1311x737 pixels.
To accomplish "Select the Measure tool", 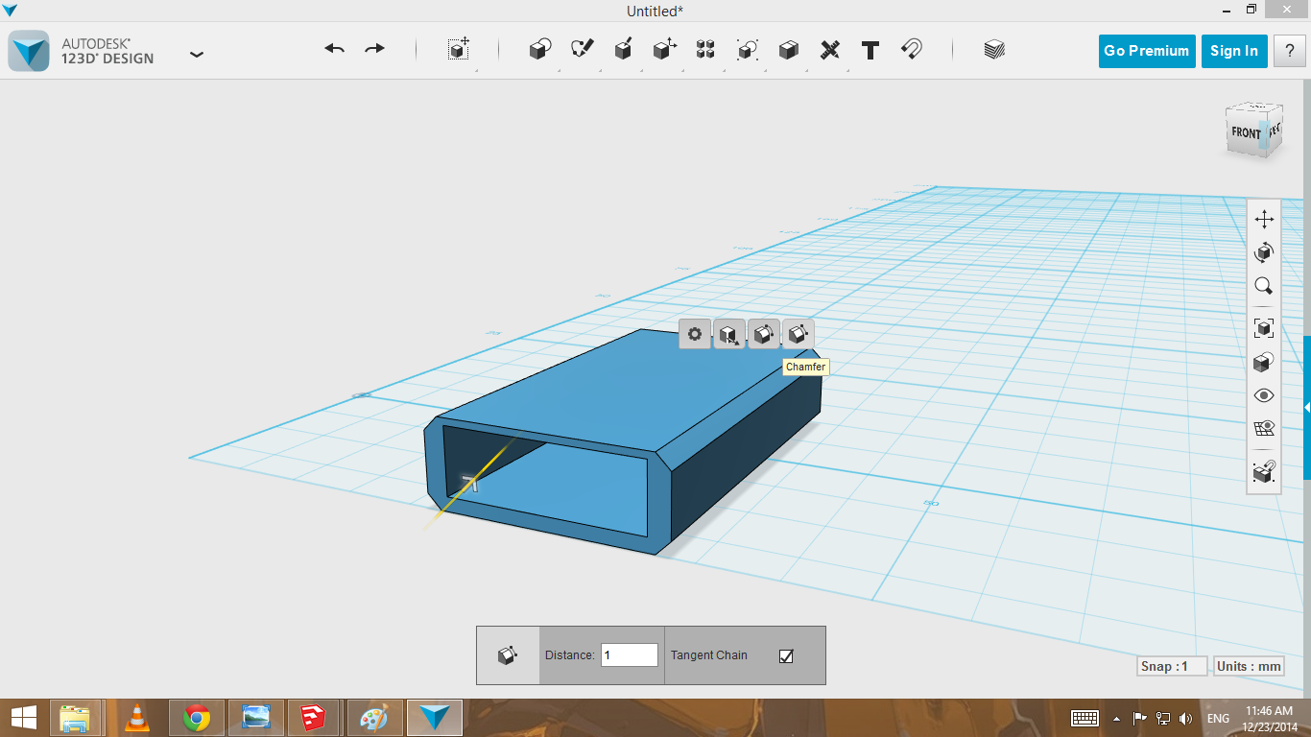I will tap(830, 50).
